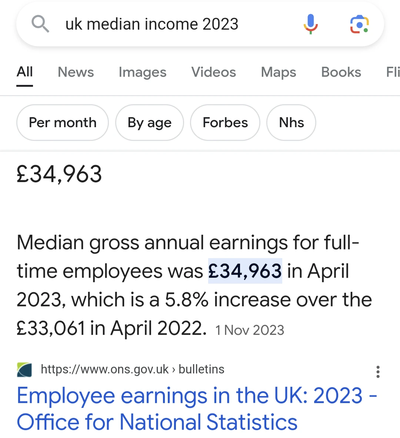Go to the Maps tab
The height and width of the screenshot is (438, 400).
[279, 72]
